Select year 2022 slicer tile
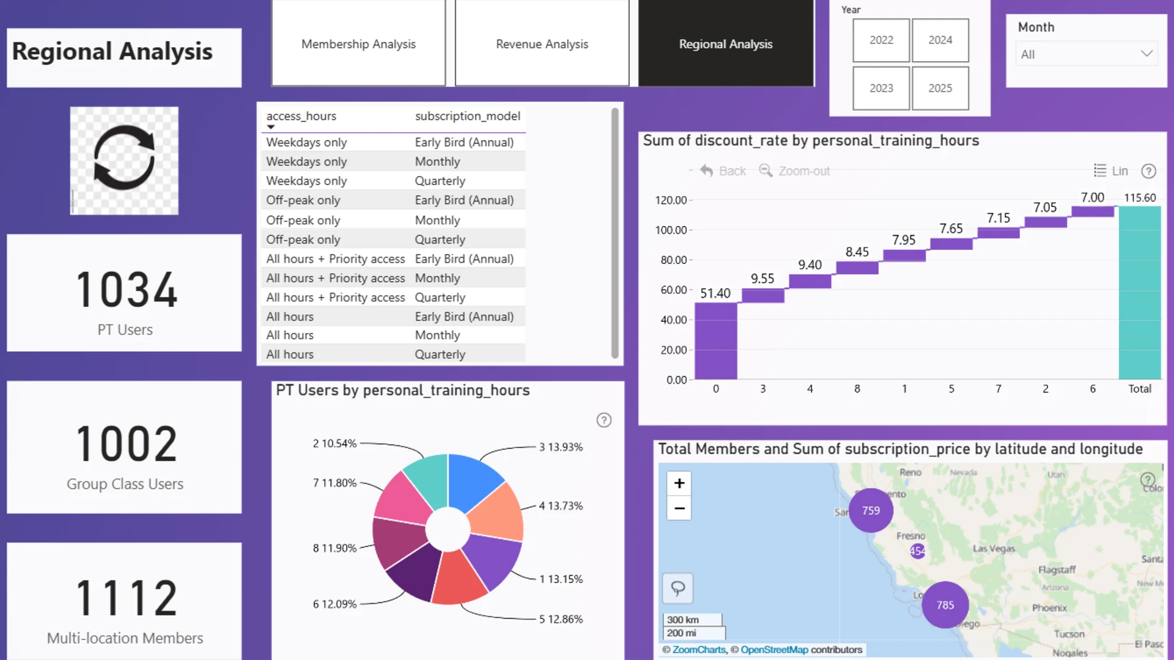1174x660 pixels. coord(881,40)
